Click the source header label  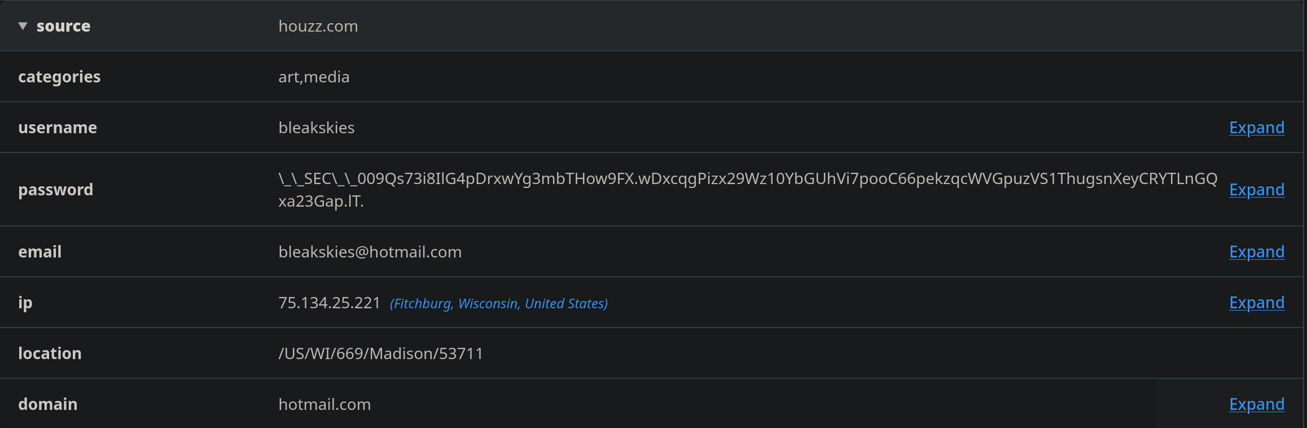[63, 26]
